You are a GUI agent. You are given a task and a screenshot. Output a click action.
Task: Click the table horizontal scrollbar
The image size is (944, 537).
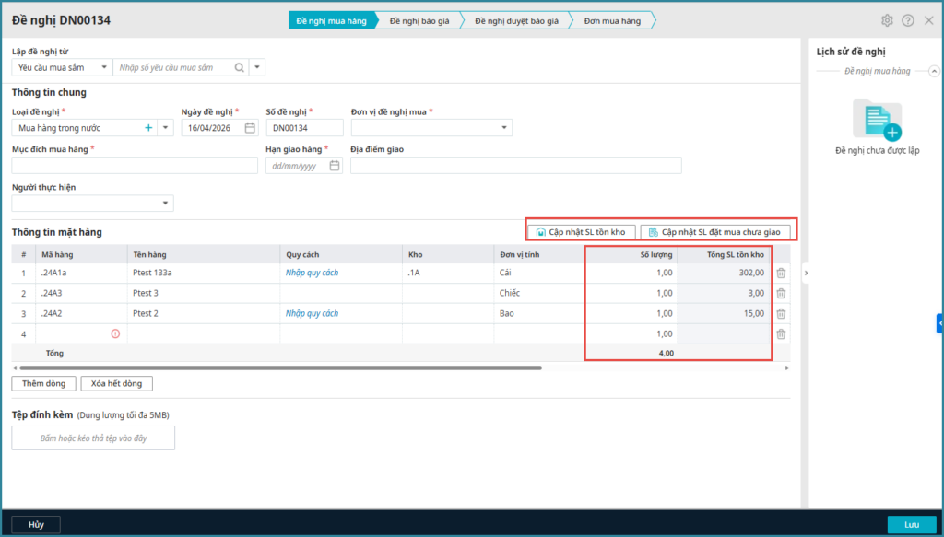(x=277, y=368)
